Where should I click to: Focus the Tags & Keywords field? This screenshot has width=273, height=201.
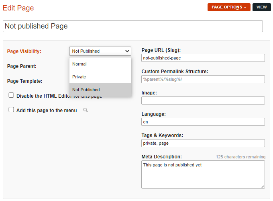203,143
